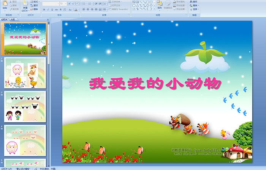Select the Oval shape
Image resolution: width=266 pixels, height=170 pixels.
point(151,2)
